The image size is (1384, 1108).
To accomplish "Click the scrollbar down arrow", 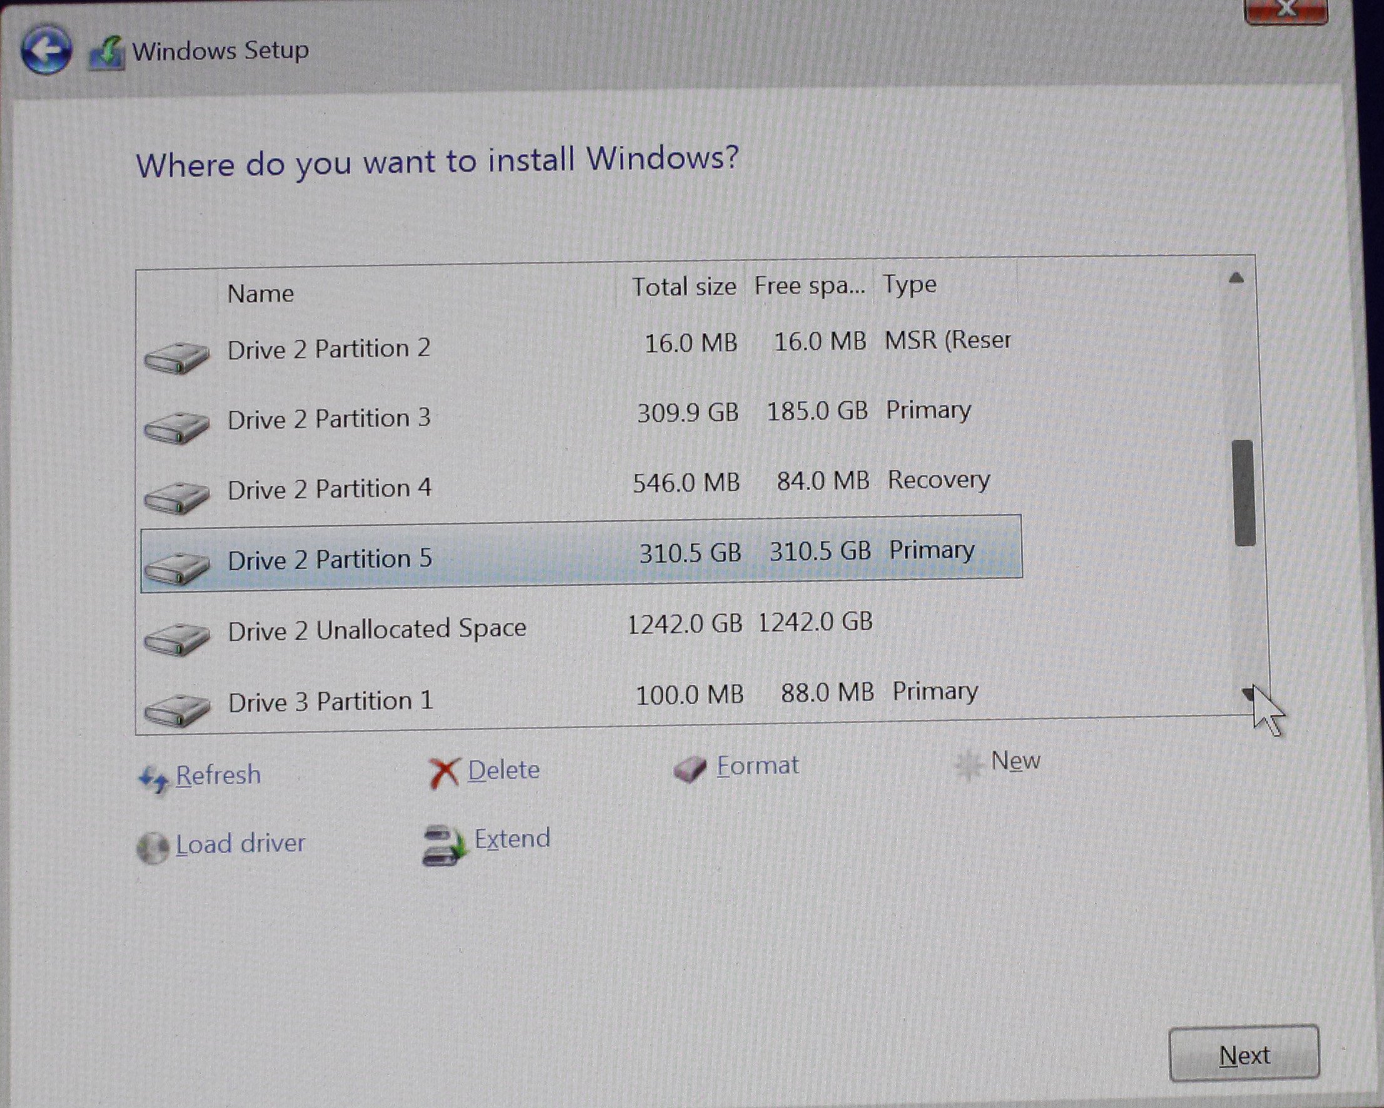I will (x=1248, y=693).
